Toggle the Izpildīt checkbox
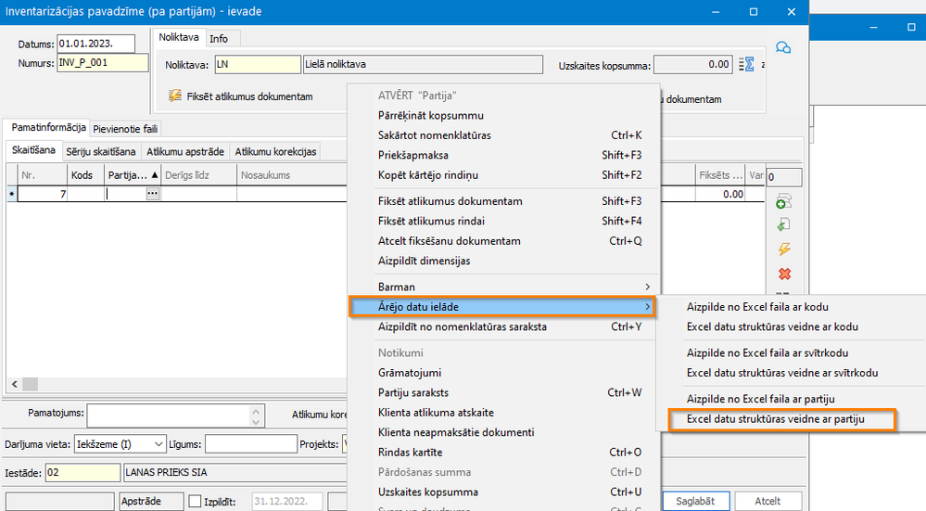The image size is (926, 511). (x=194, y=501)
